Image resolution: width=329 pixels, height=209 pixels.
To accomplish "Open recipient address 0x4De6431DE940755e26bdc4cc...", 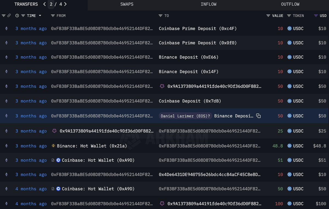I will [210, 175].
